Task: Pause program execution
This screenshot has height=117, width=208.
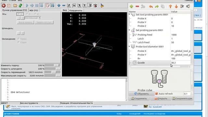Action: pyautogui.click(x=37, y=6)
